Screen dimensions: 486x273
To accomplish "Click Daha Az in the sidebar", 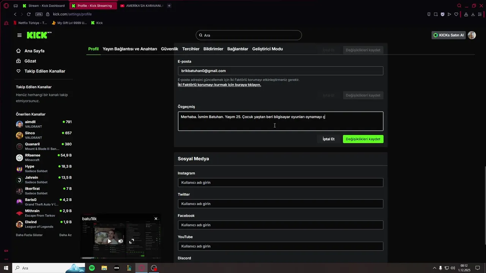I will 65,235.
